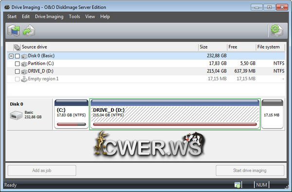Open the green gear settings toolbar icon
Viewport: 292px width, 192px height.
[x=276, y=30]
